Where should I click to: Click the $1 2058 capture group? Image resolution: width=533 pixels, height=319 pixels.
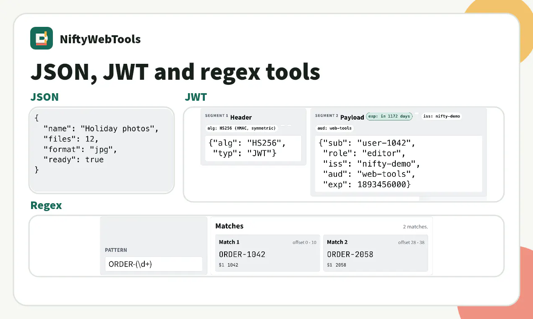click(337, 265)
